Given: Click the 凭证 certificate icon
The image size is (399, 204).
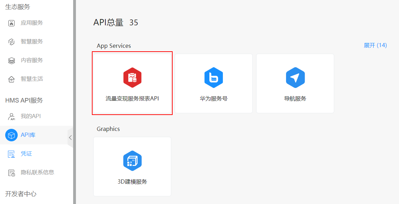Looking at the screenshot, I should pyautogui.click(x=11, y=154).
